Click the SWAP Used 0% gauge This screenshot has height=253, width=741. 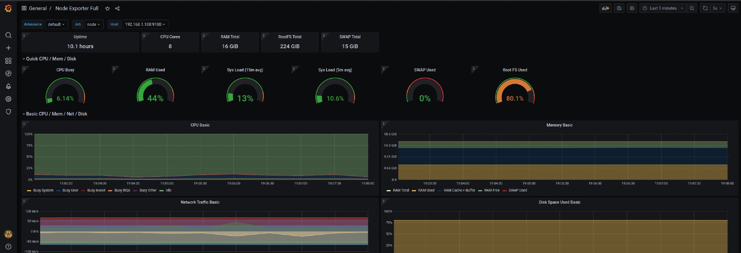tap(425, 91)
